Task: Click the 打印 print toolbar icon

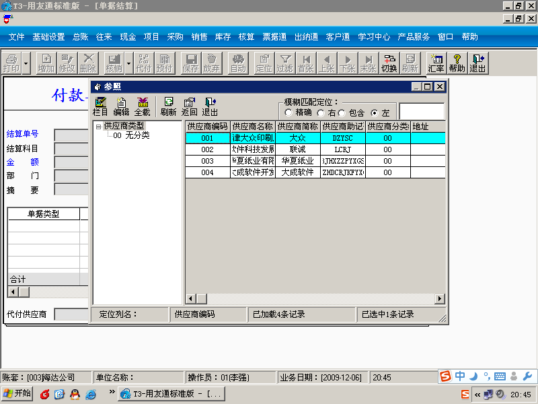Action: click(11, 63)
